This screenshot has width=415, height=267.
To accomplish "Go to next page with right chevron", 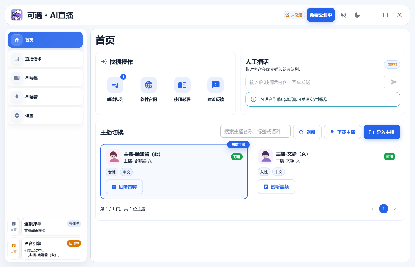I will pos(395,209).
